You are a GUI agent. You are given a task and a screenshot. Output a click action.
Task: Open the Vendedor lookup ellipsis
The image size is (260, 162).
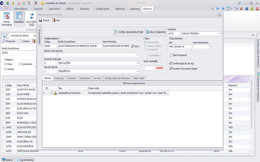pos(219,33)
